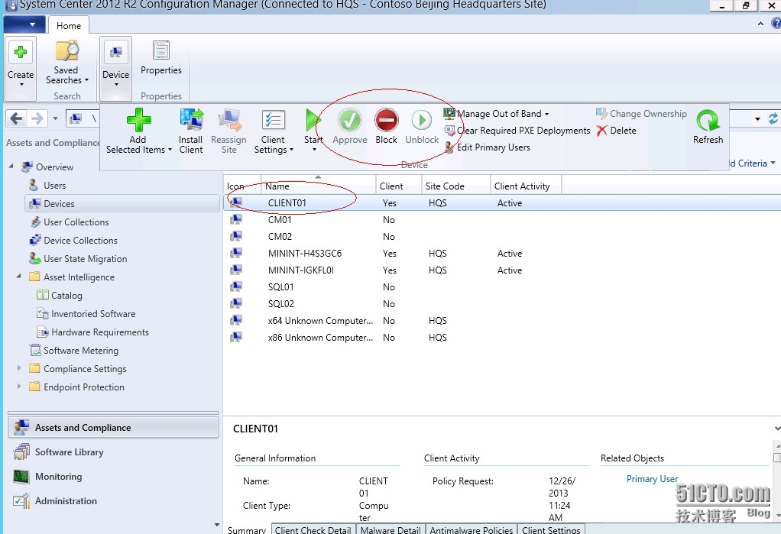
Task: Select the MININT-H4S3GC6 device row
Action: pyautogui.click(x=502, y=254)
